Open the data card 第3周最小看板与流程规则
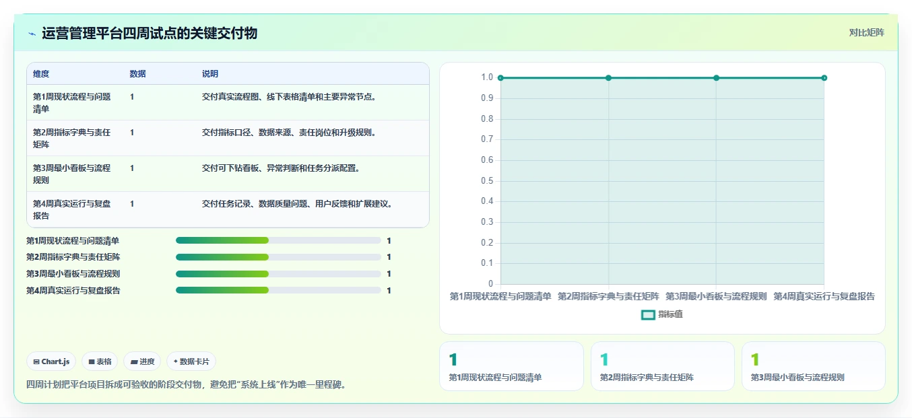 point(814,366)
